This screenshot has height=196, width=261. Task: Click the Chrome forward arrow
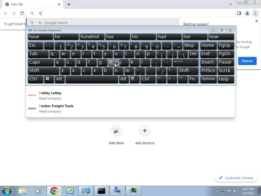coord(14,13)
